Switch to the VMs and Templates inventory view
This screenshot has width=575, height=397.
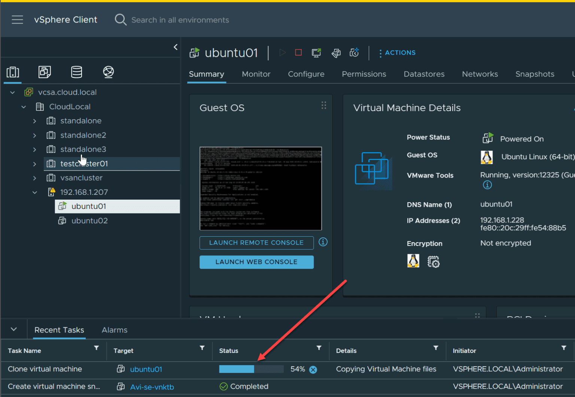click(x=45, y=72)
